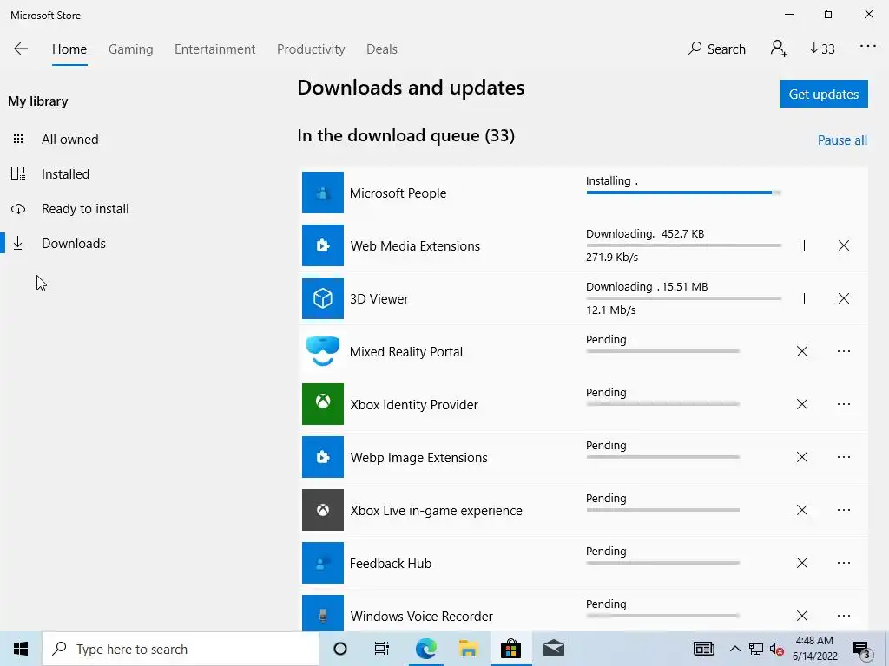Image resolution: width=889 pixels, height=666 pixels.
Task: Click the Webp Image Extensions icon
Action: 323,457
